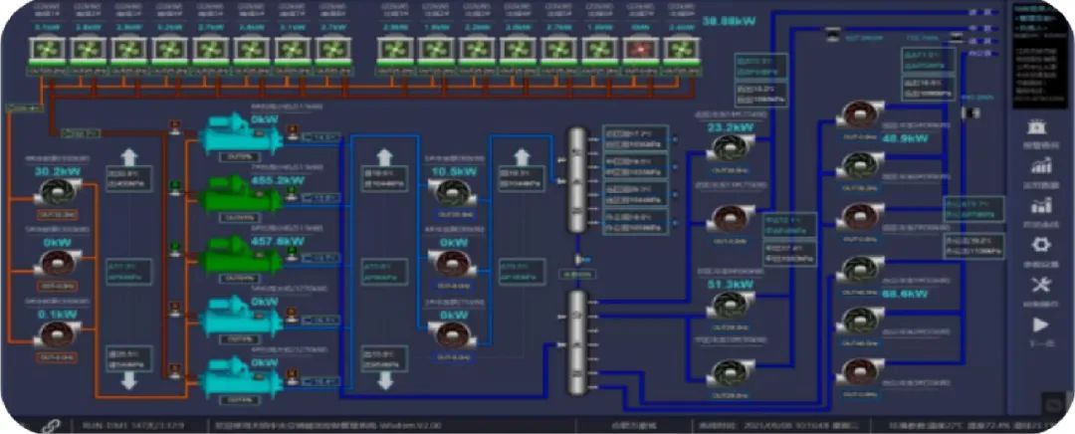Open the alarm icon in right sidebar
The height and width of the screenshot is (434, 1075).
(x=1041, y=127)
